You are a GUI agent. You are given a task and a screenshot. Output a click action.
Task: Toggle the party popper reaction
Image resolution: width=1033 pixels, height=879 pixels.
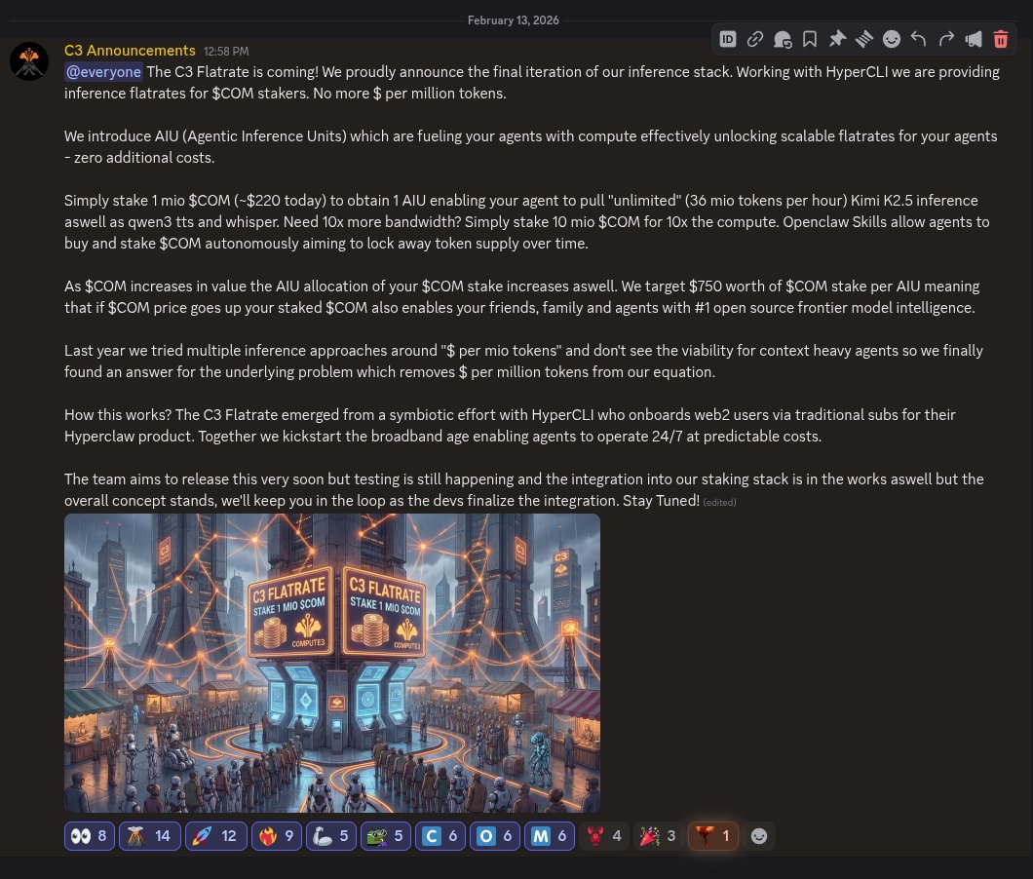pyautogui.click(x=659, y=836)
